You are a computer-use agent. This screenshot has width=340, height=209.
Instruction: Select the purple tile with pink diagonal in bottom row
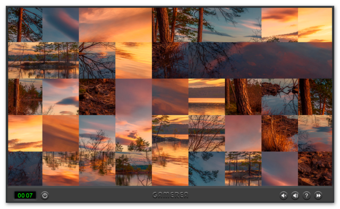coord(280,169)
